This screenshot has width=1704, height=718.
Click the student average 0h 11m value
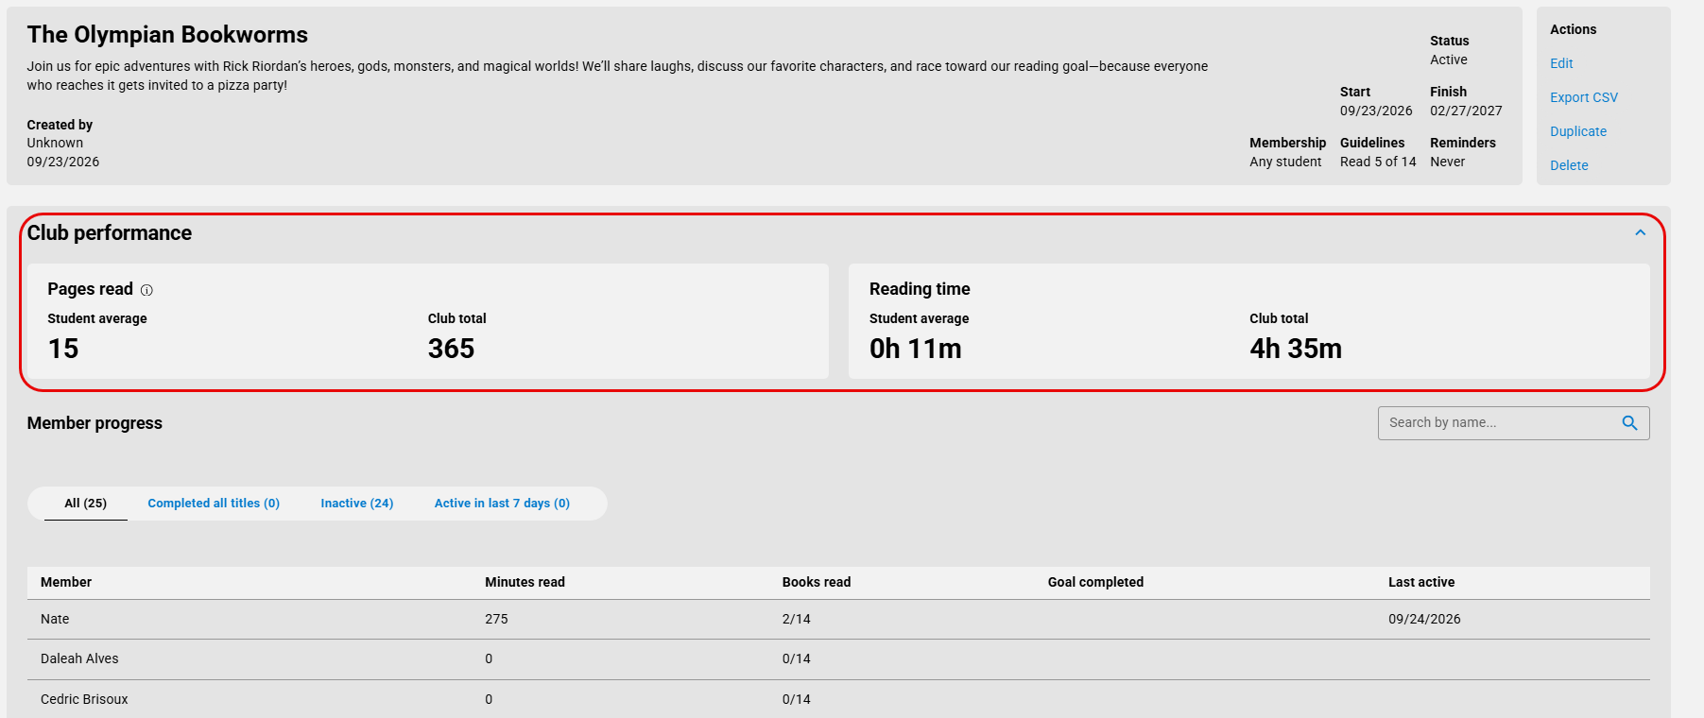[x=915, y=349]
